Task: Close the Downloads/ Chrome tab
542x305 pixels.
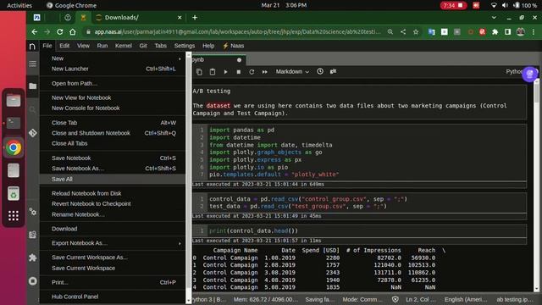Action: [180, 18]
